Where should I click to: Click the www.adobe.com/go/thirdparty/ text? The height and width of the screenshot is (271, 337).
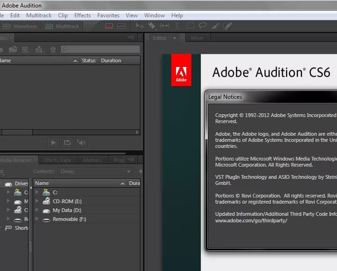click(251, 220)
